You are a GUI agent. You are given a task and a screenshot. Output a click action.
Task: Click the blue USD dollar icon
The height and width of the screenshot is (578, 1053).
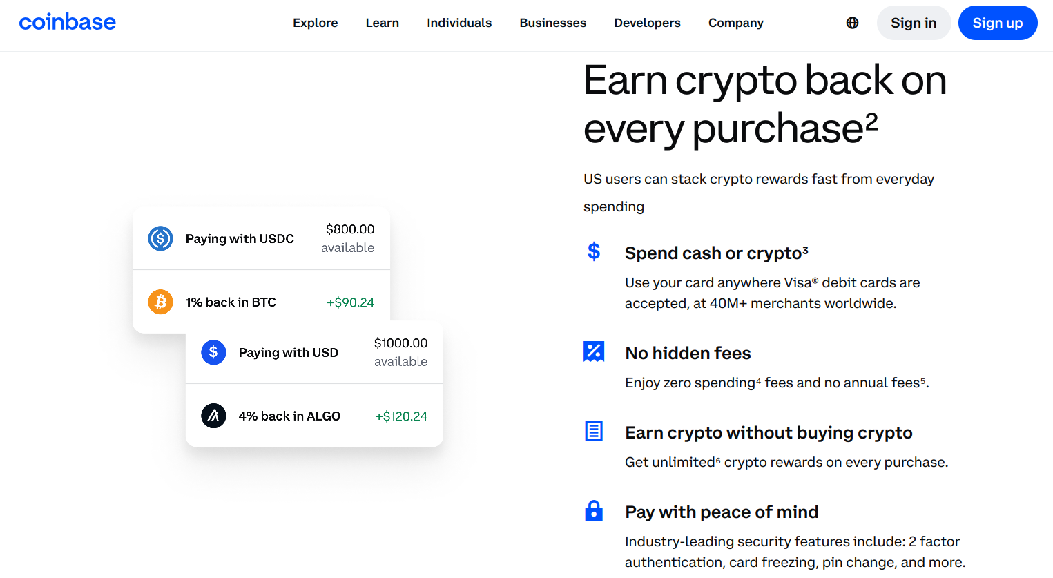(x=213, y=352)
